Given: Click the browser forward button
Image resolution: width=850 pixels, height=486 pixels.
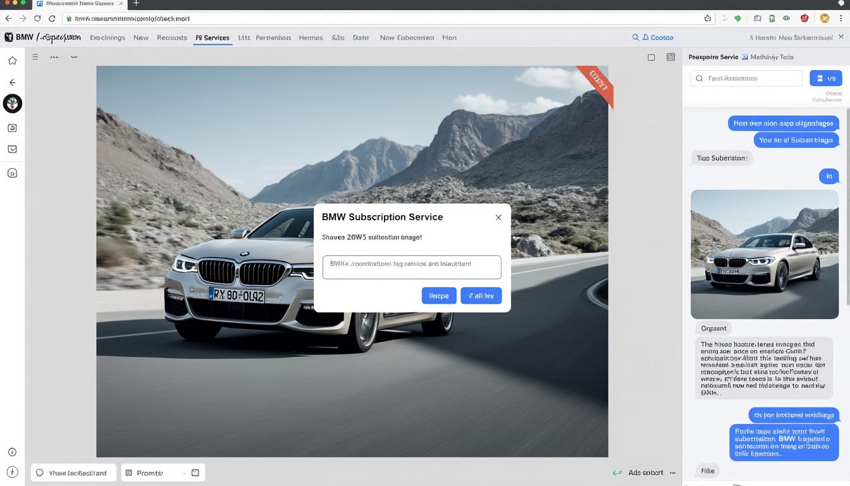Looking at the screenshot, I should [23, 18].
